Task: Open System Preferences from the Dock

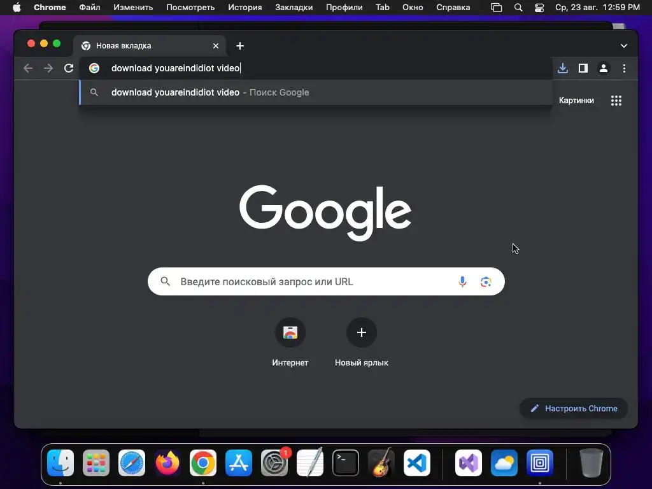Action: (274, 463)
